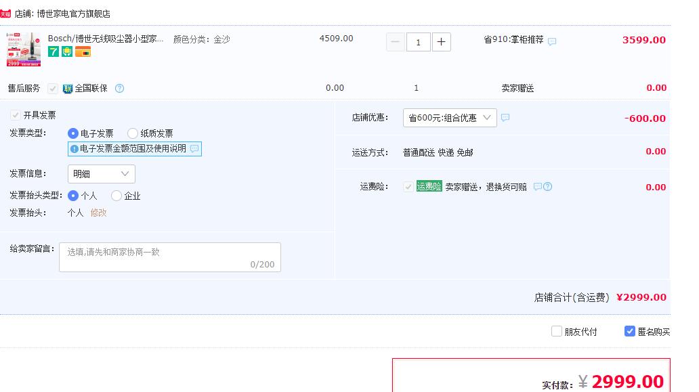Open help question icon after 退换货可赔
699x392 pixels.
pyautogui.click(x=547, y=187)
